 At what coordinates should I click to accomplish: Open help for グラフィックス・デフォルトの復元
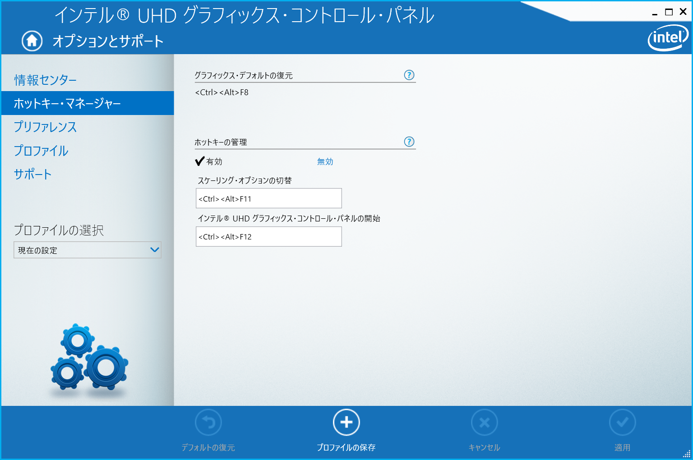[x=409, y=75]
